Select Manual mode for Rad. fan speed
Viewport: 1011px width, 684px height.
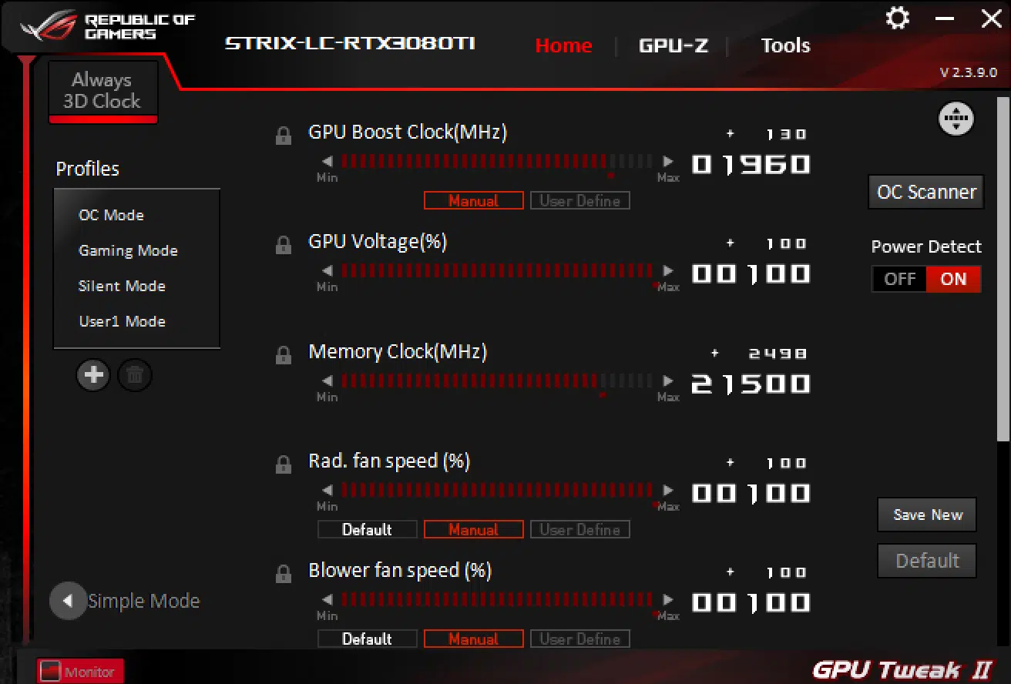[x=474, y=530]
